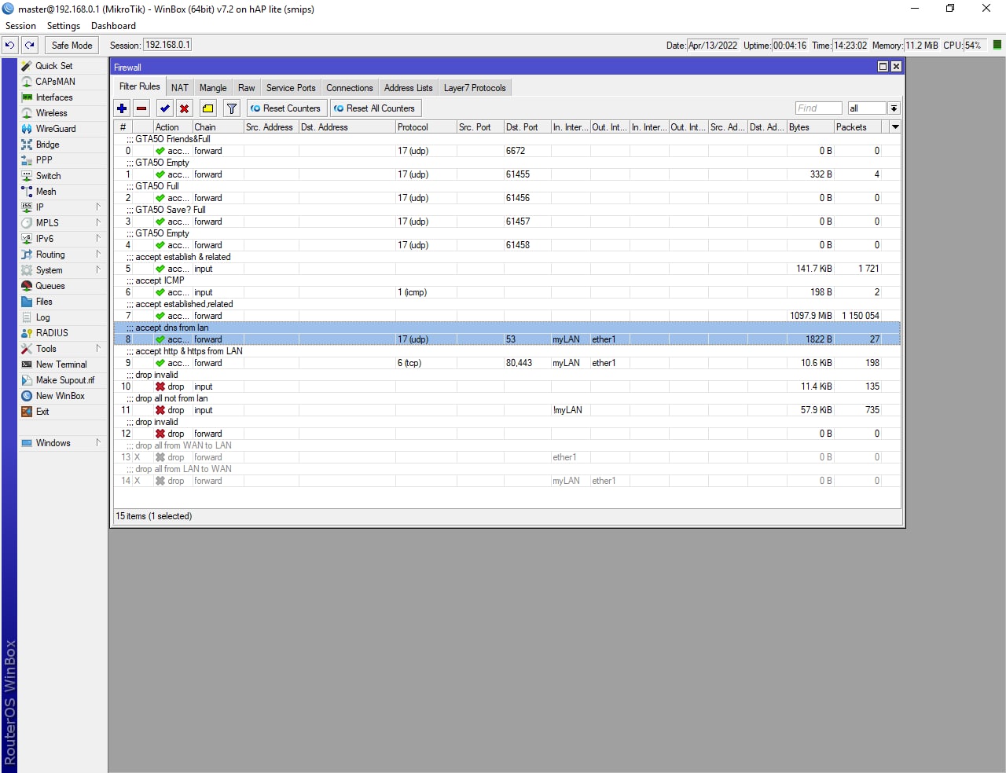This screenshot has width=1006, height=773.
Task: Click Reset Counters button
Action: (x=286, y=108)
